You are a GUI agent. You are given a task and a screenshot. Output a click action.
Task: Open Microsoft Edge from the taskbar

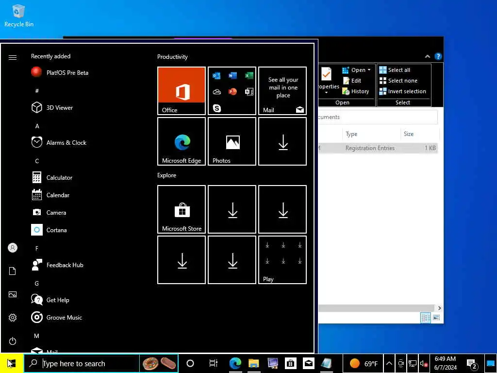[x=235, y=363]
